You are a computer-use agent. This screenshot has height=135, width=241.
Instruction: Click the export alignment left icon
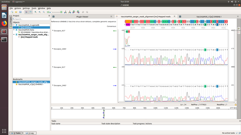click(x=74, y=12)
